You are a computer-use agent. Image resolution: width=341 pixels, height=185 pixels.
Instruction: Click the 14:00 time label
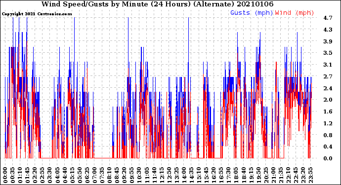(184, 175)
